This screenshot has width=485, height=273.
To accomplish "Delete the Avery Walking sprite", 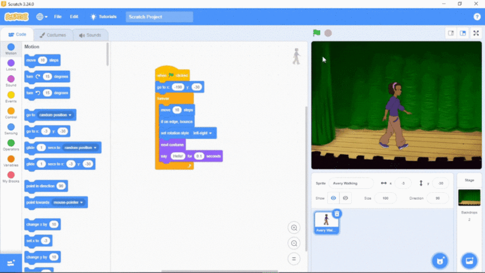I will 337,214.
